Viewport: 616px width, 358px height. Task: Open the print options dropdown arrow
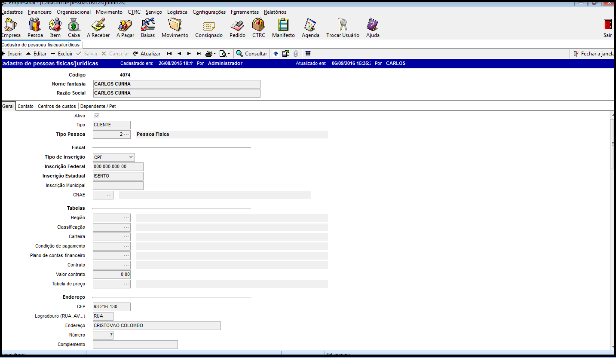215,54
